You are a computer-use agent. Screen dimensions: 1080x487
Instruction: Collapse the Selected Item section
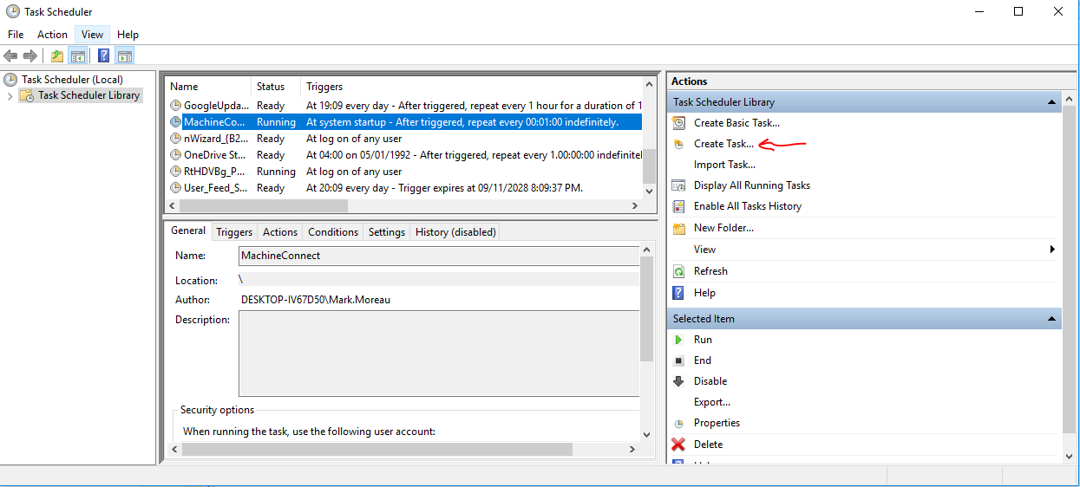coord(1051,319)
